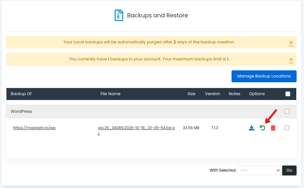Click the Backups and Restore zip icon
This screenshot has width=304, height=188.
coord(119,15)
